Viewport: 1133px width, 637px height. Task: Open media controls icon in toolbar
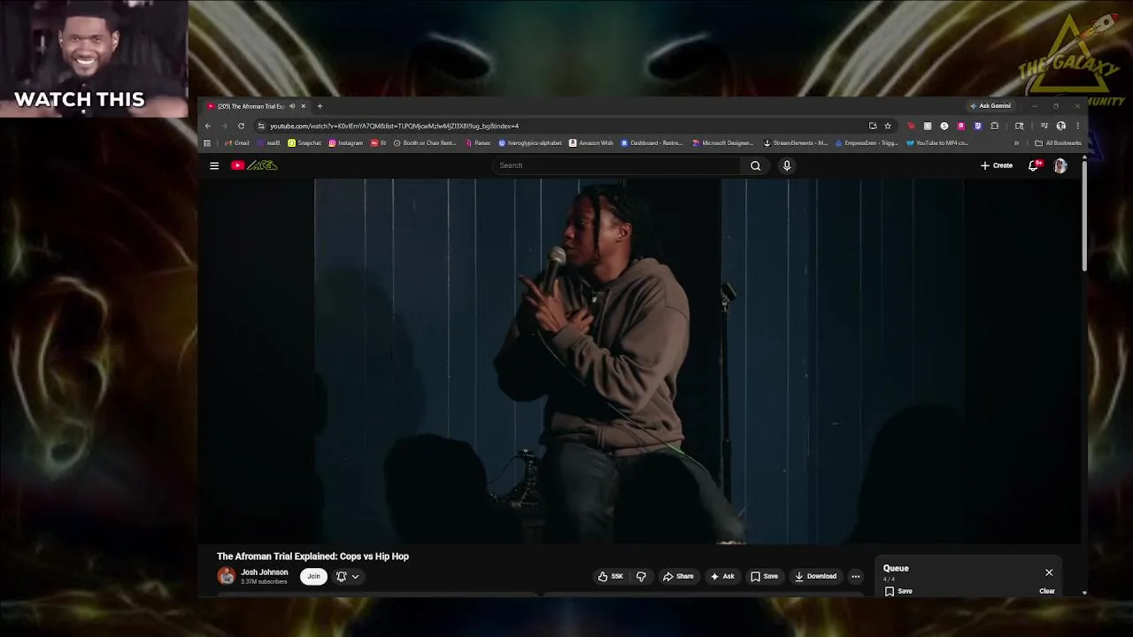(x=1044, y=126)
